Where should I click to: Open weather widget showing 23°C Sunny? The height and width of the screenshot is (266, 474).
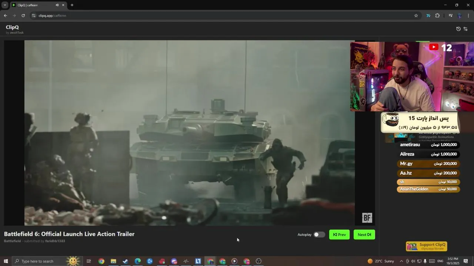tap(381, 261)
